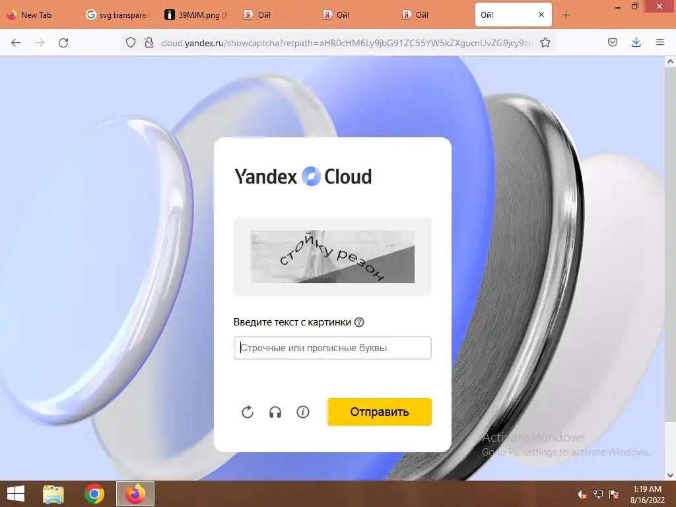Open File Explorer from taskbar

pyautogui.click(x=53, y=494)
